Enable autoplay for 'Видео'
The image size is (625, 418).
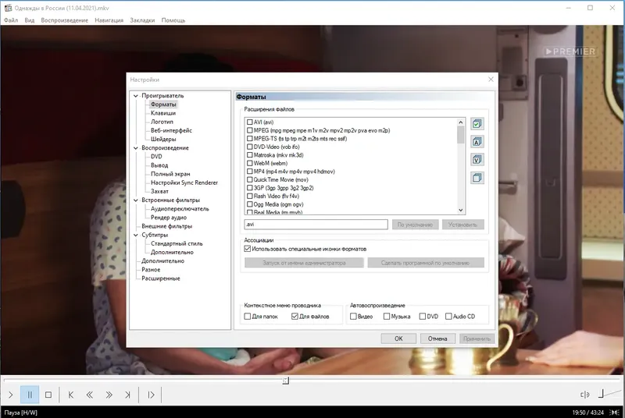click(x=353, y=316)
